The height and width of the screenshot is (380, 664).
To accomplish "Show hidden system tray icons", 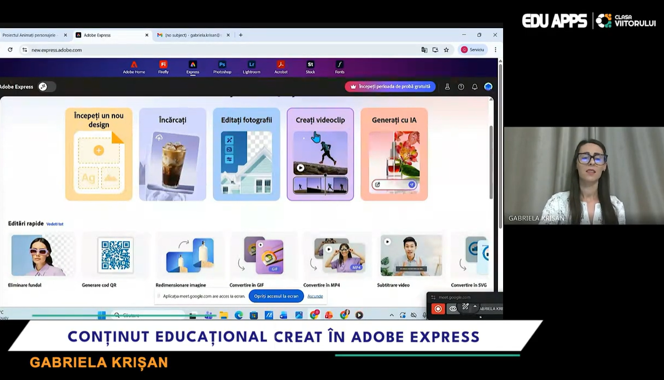I will [392, 315].
